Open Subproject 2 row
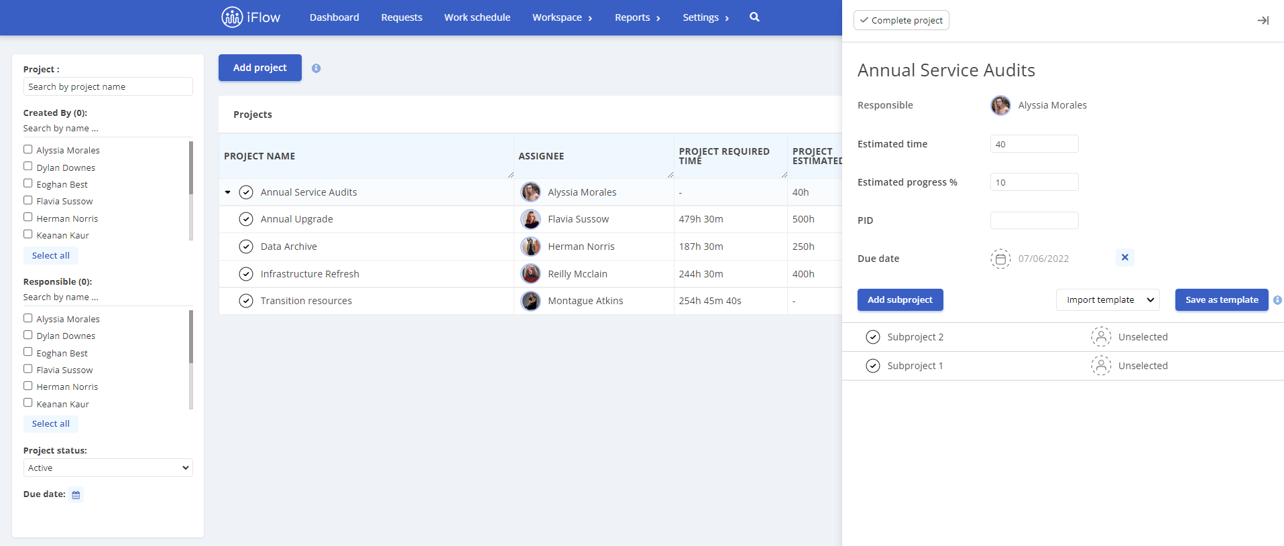 [1063, 337]
